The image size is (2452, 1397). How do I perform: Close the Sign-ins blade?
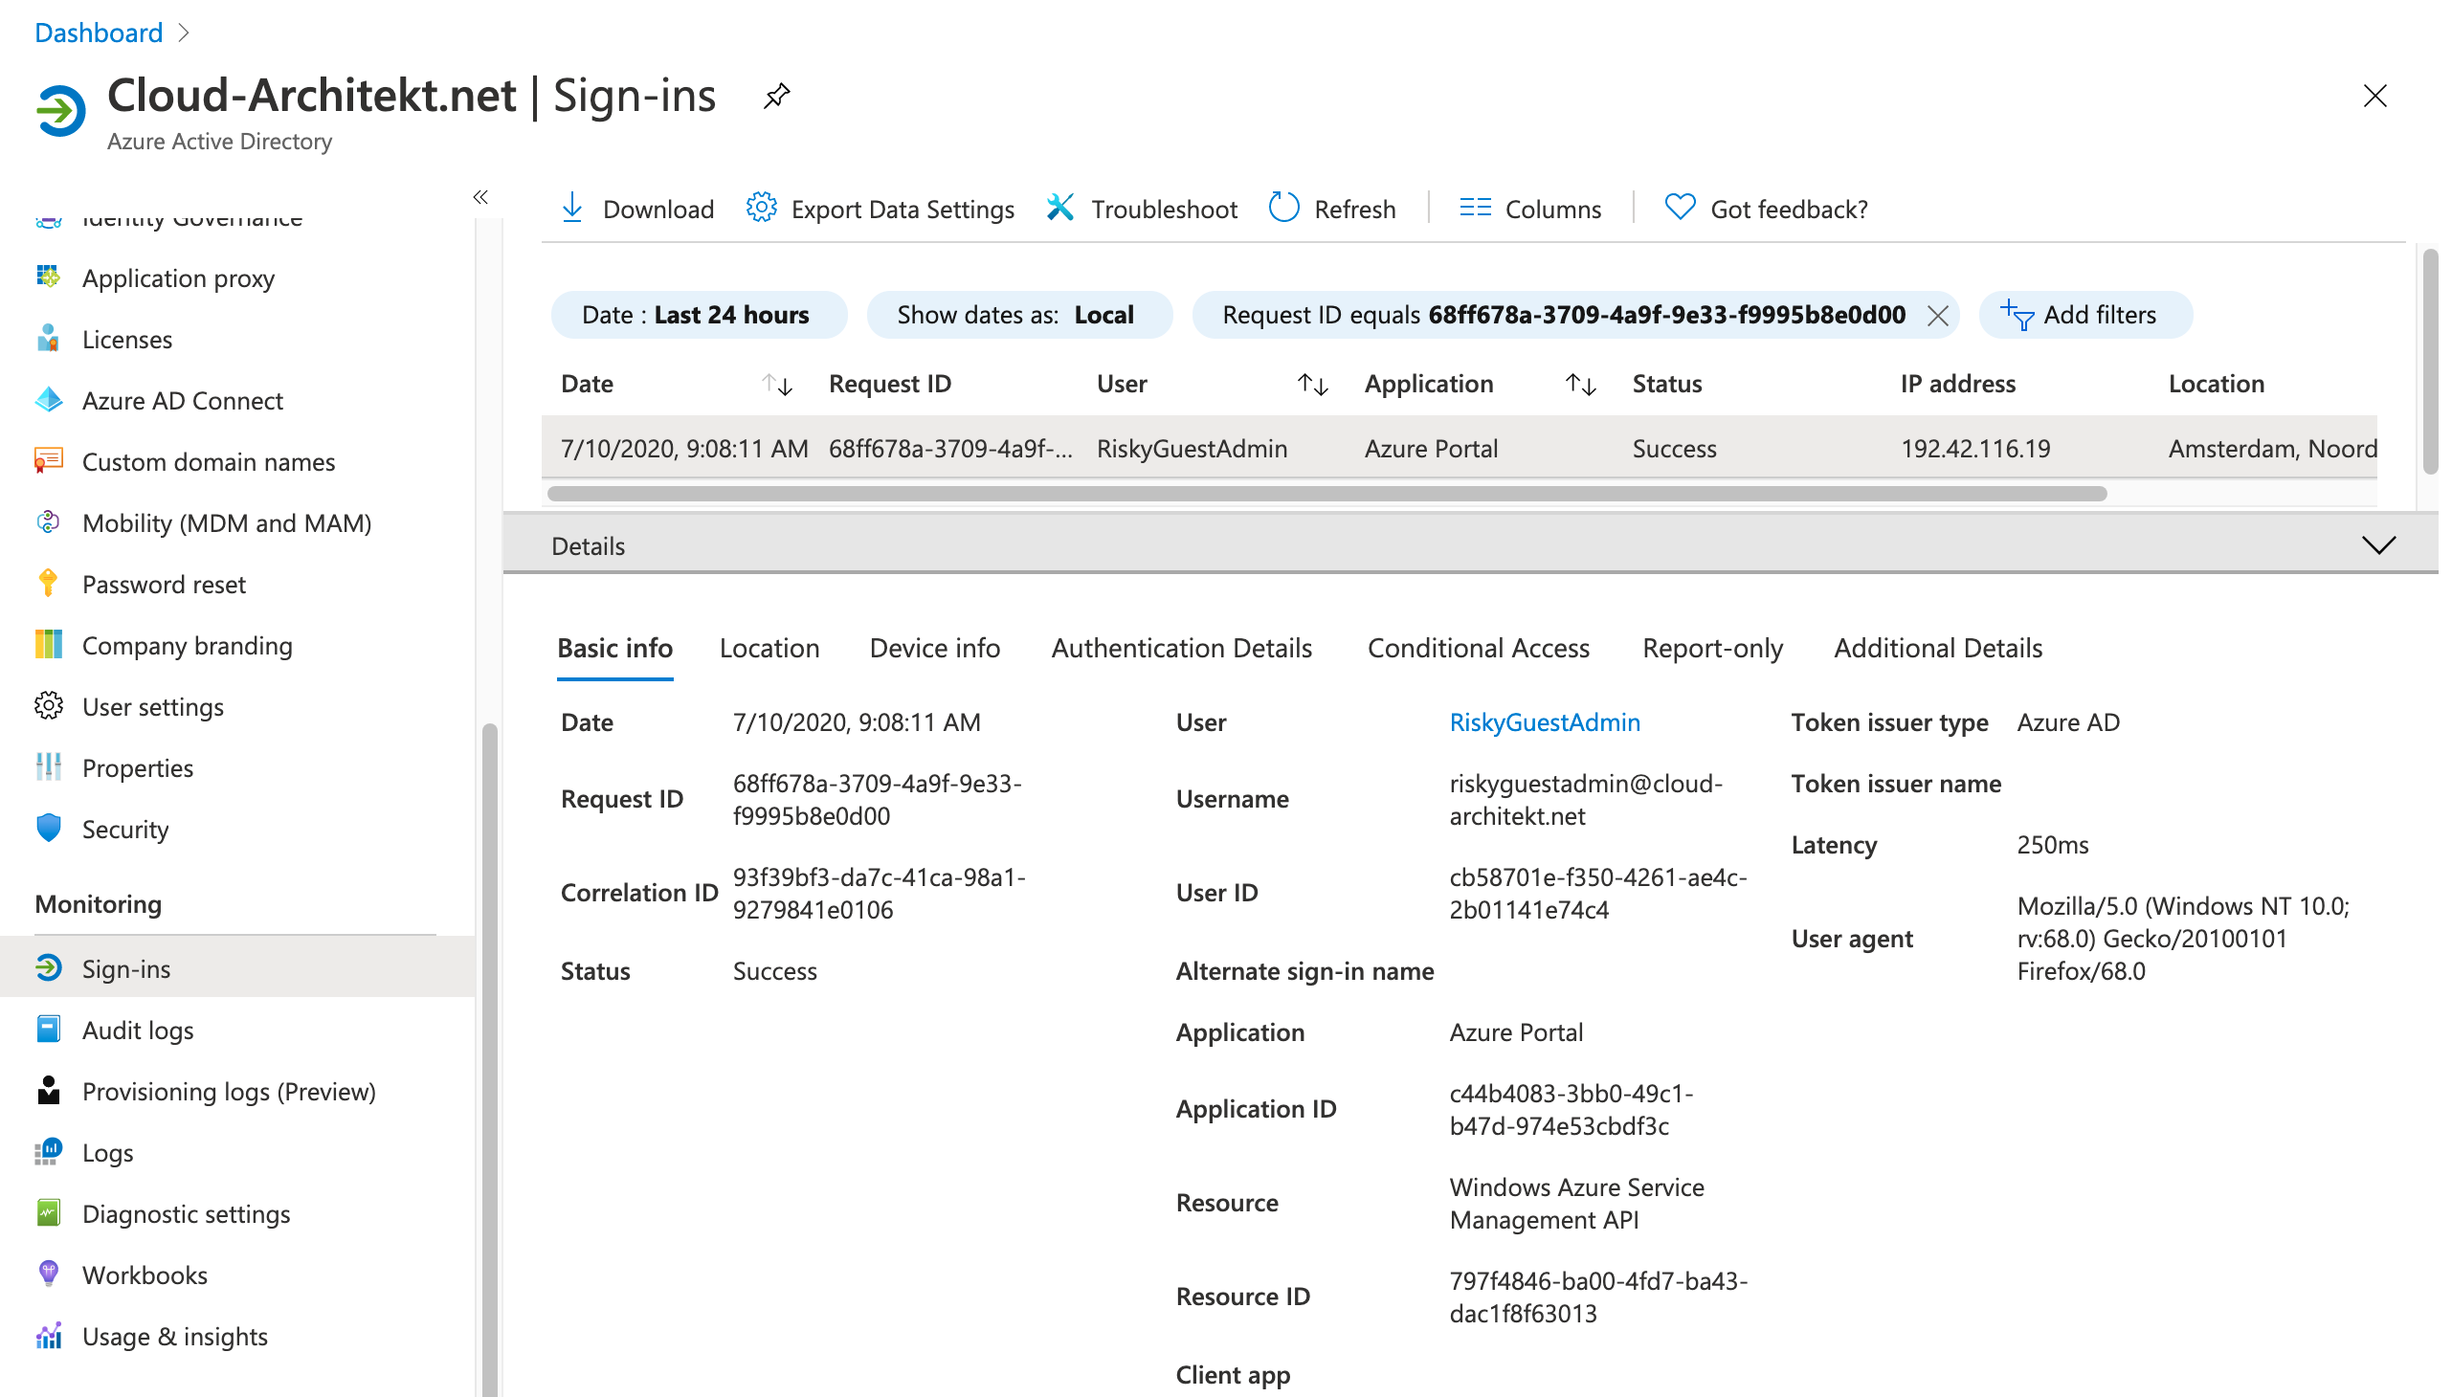(x=2374, y=96)
